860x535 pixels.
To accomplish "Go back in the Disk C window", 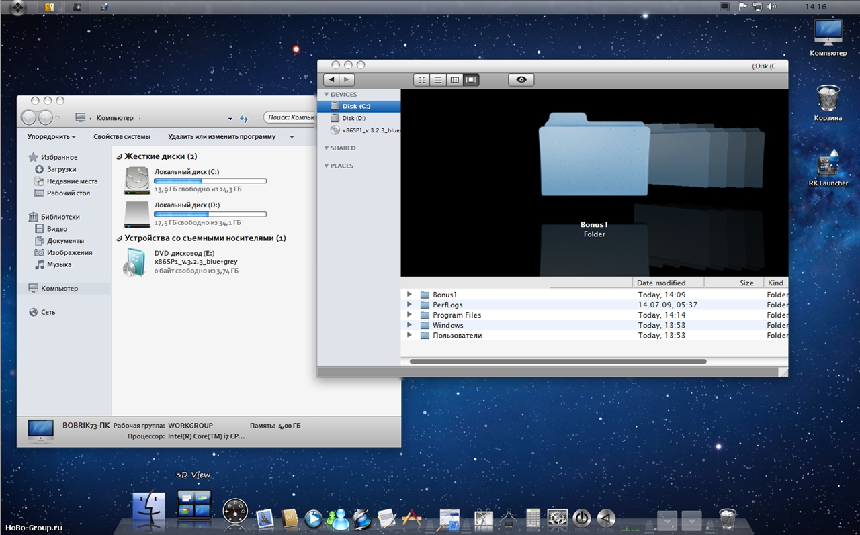I will coord(331,80).
